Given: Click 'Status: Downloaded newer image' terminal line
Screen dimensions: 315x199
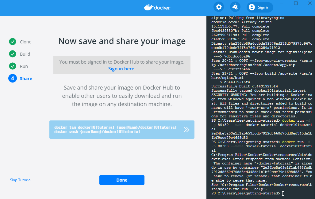Looking at the screenshot, I should (x=262, y=52).
